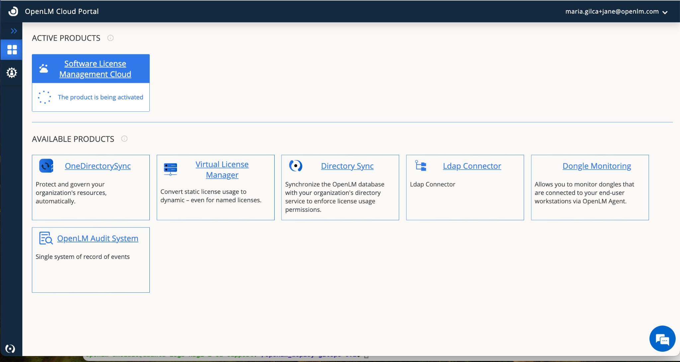Screen dimensions: 680x362
Task: Select the Directory Sync product link
Action: point(347,166)
